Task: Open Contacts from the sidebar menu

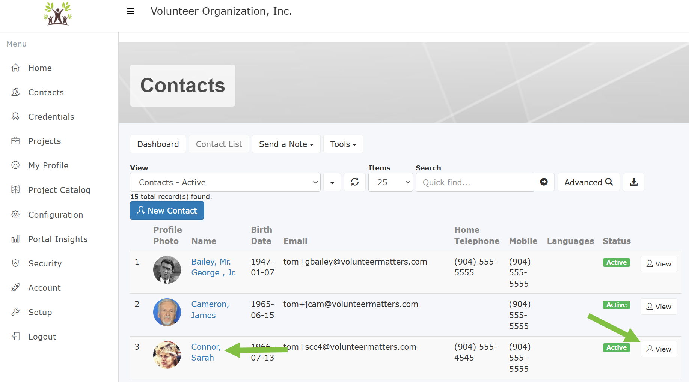Action: 46,92
